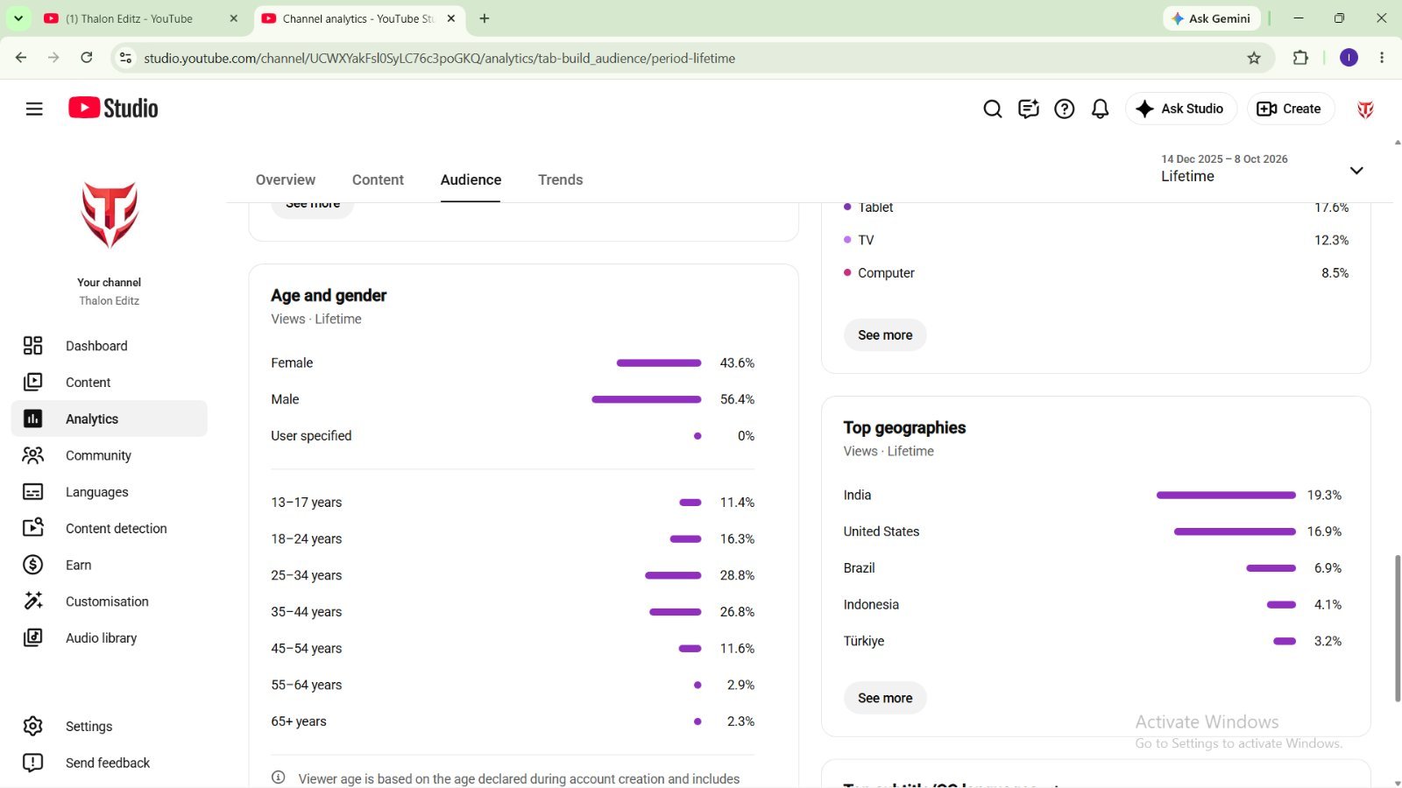Click the browser address bar URL
This screenshot has width=1402, height=788.
click(440, 58)
